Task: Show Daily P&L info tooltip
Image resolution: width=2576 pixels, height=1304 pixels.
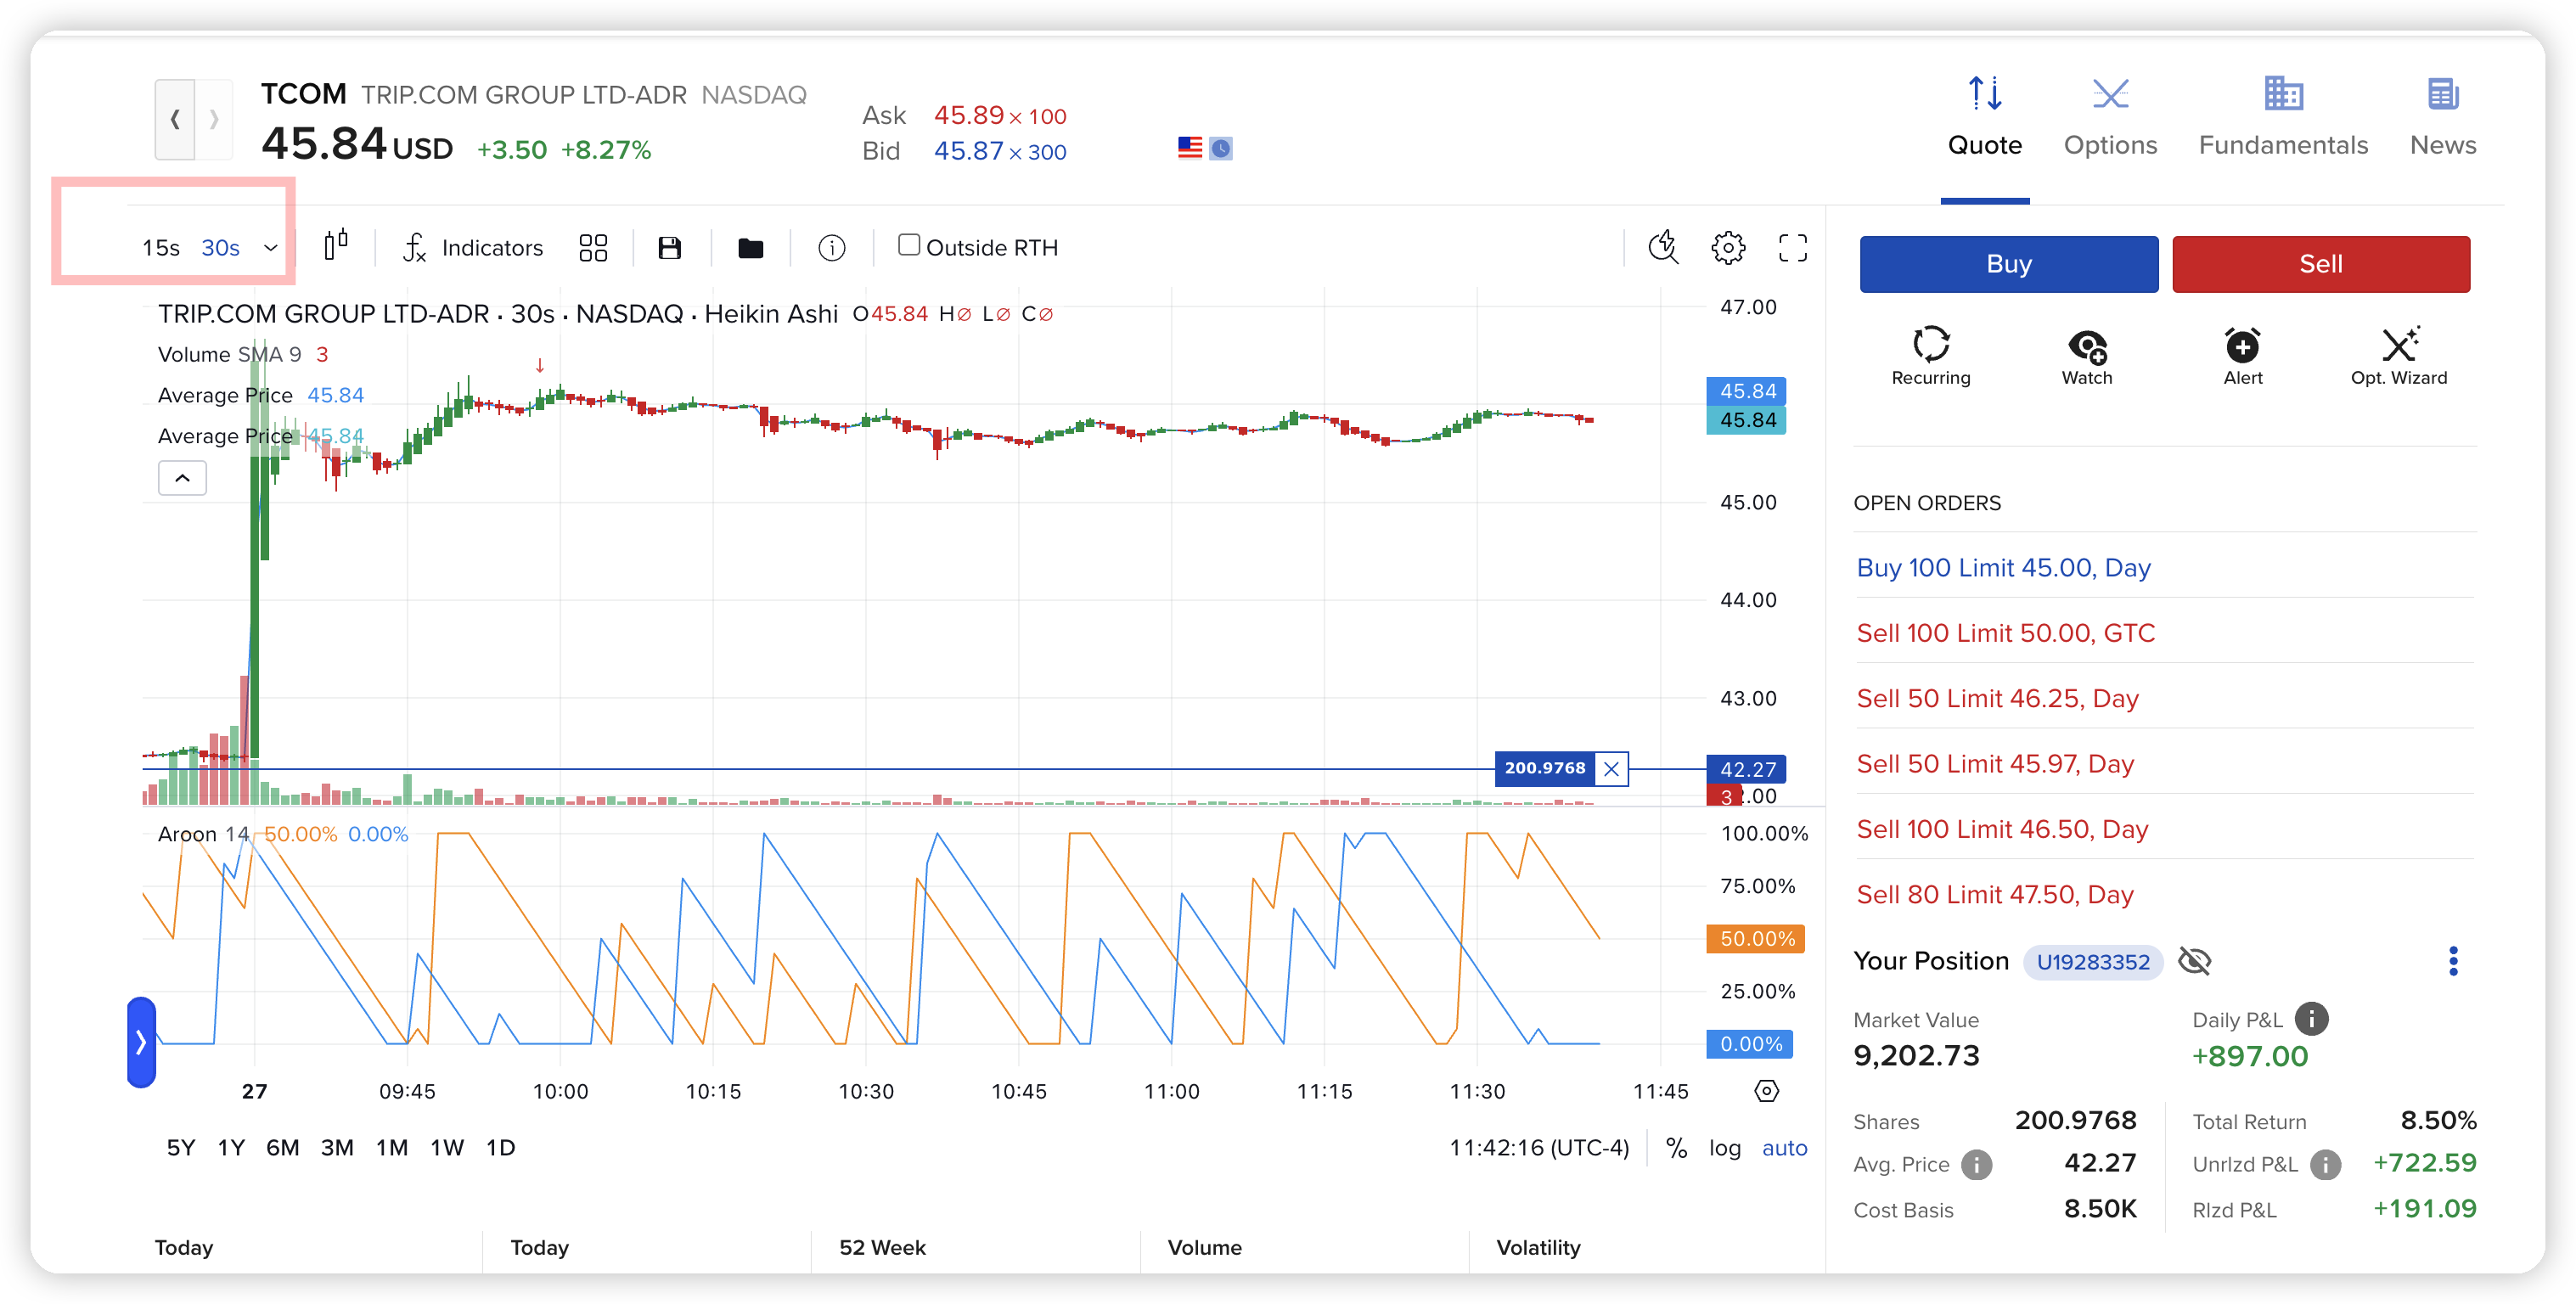Action: point(2311,1019)
